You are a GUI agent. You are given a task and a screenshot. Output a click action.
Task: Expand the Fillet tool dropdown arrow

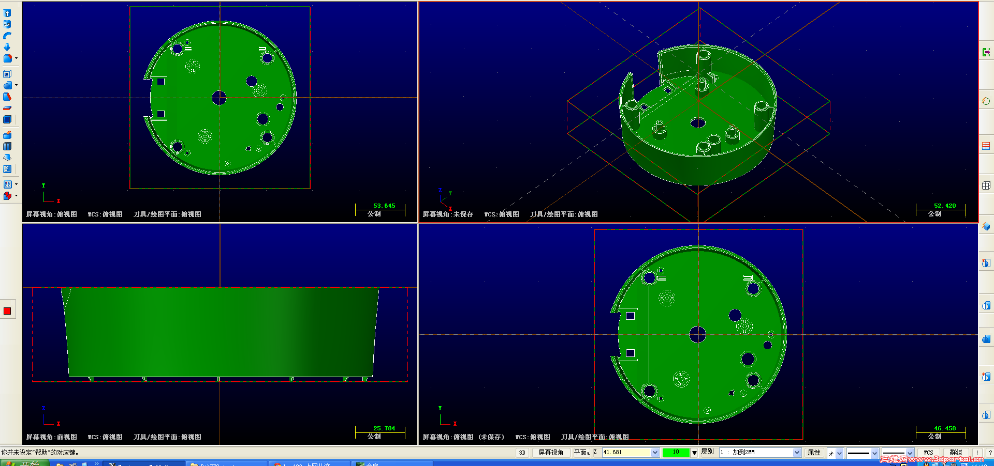(17, 58)
